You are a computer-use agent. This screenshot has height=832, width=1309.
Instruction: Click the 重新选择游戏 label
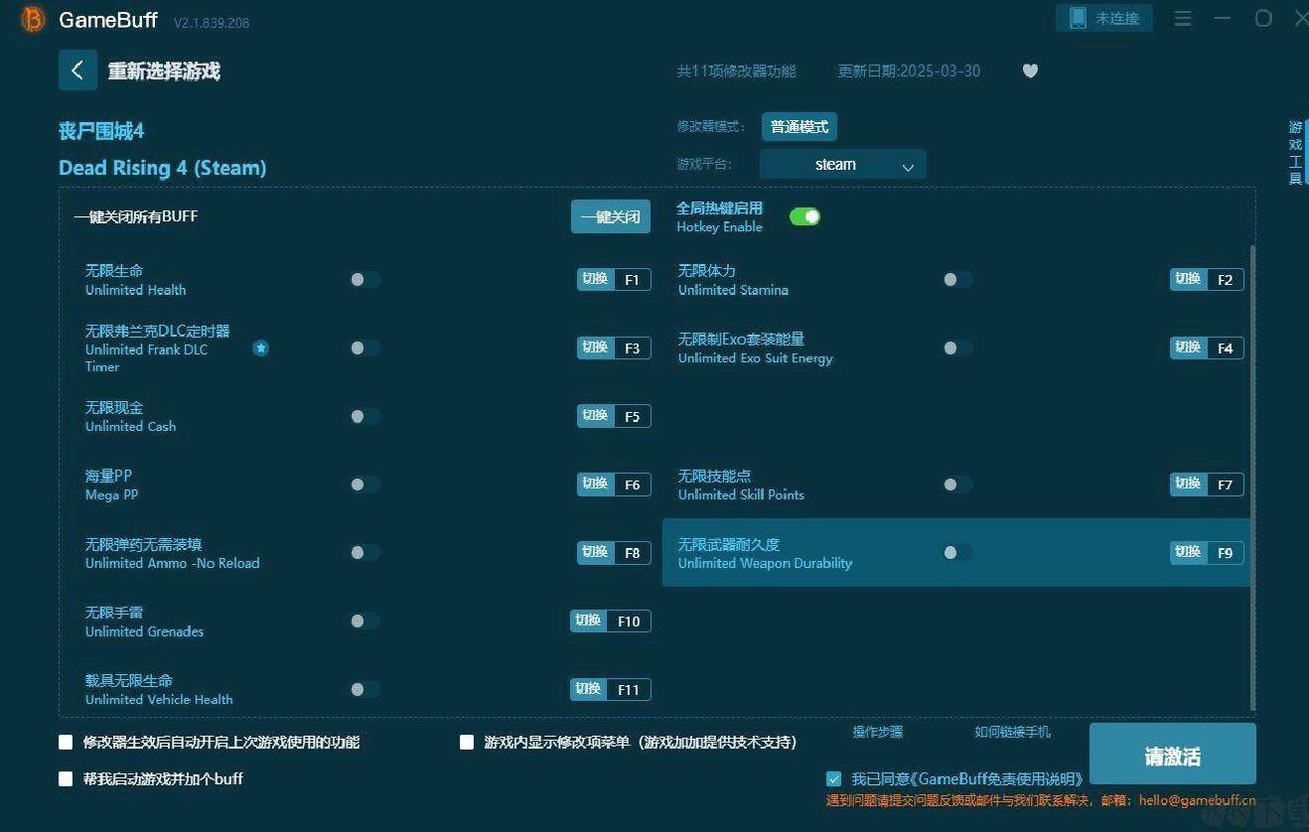pos(164,71)
